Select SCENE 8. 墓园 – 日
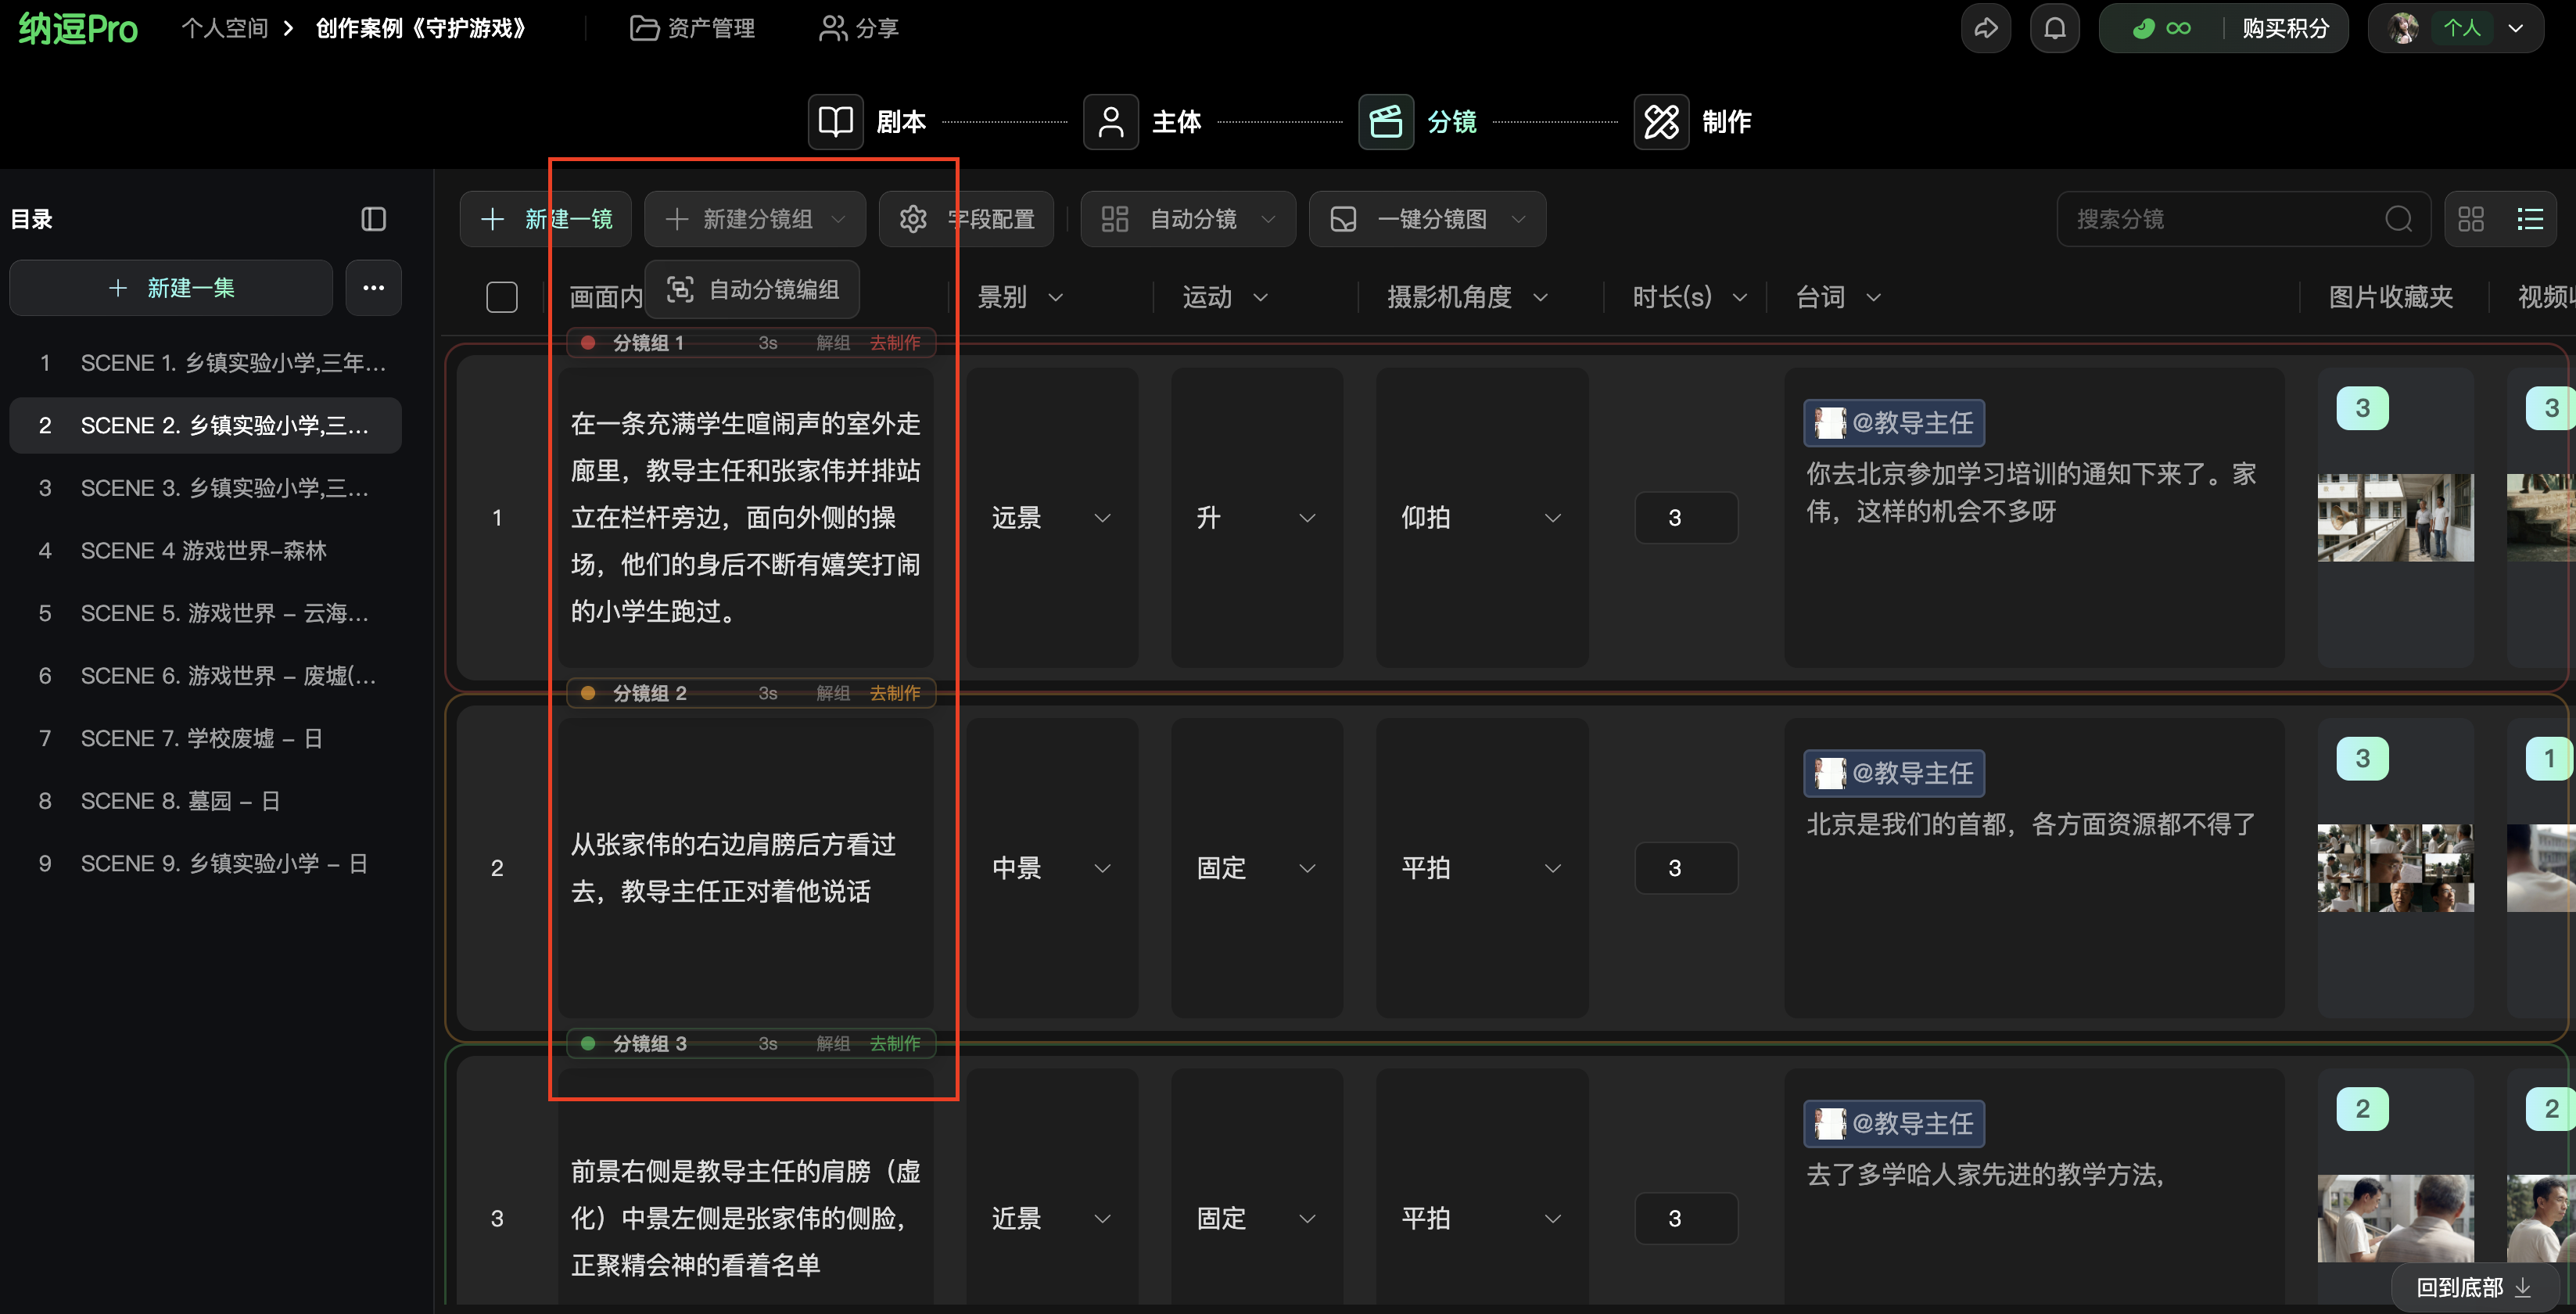 [x=205, y=801]
